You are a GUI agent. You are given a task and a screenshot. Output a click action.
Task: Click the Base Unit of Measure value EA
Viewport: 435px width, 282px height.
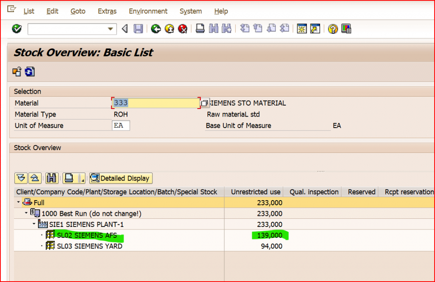click(337, 126)
